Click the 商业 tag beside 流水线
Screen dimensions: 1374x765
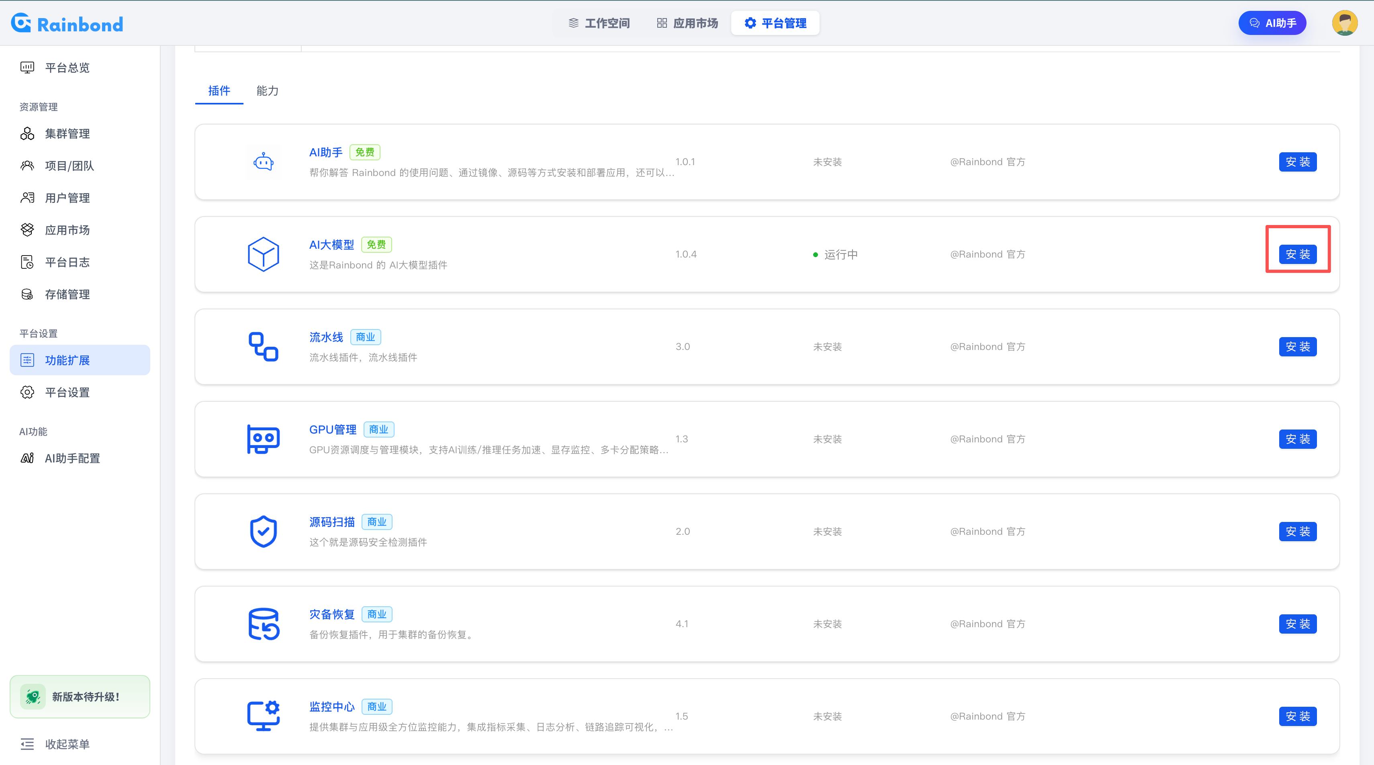(x=365, y=337)
